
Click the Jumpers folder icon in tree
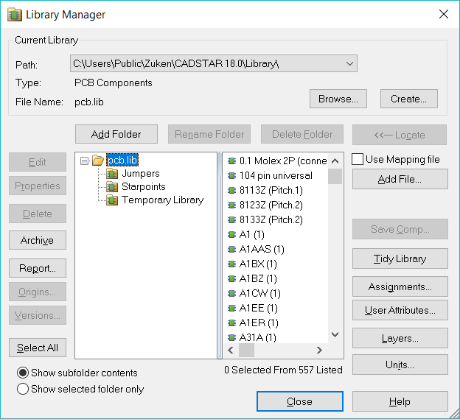coord(112,174)
